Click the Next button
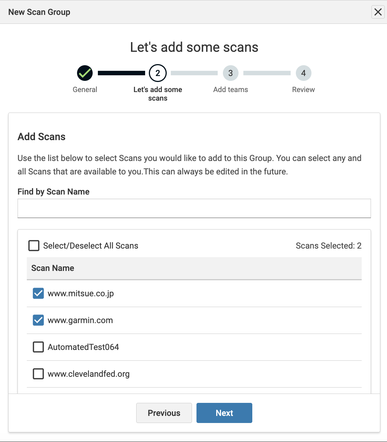 point(224,413)
